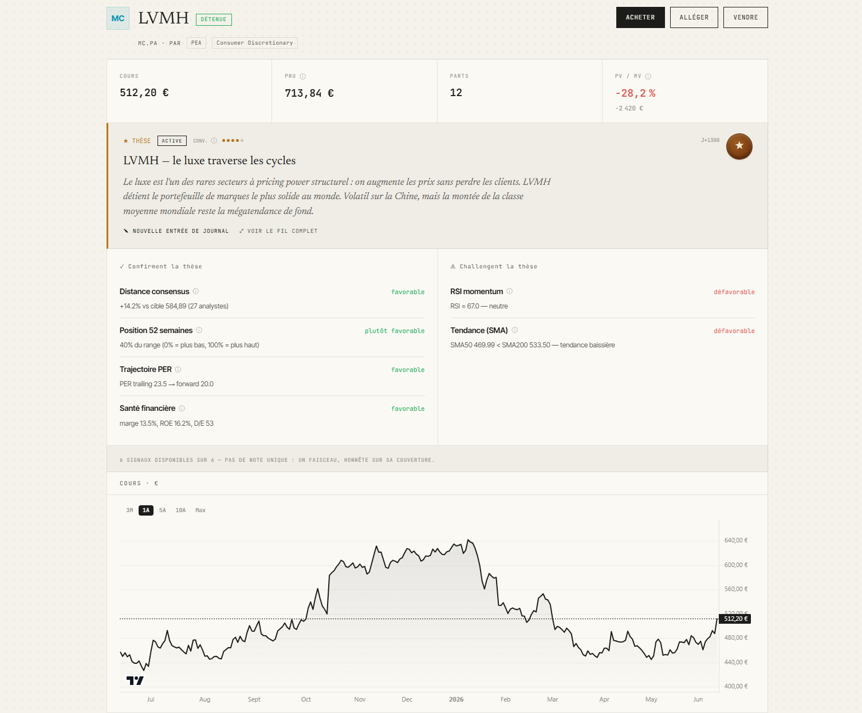Show the Max chart range
862x713 pixels.
point(200,510)
